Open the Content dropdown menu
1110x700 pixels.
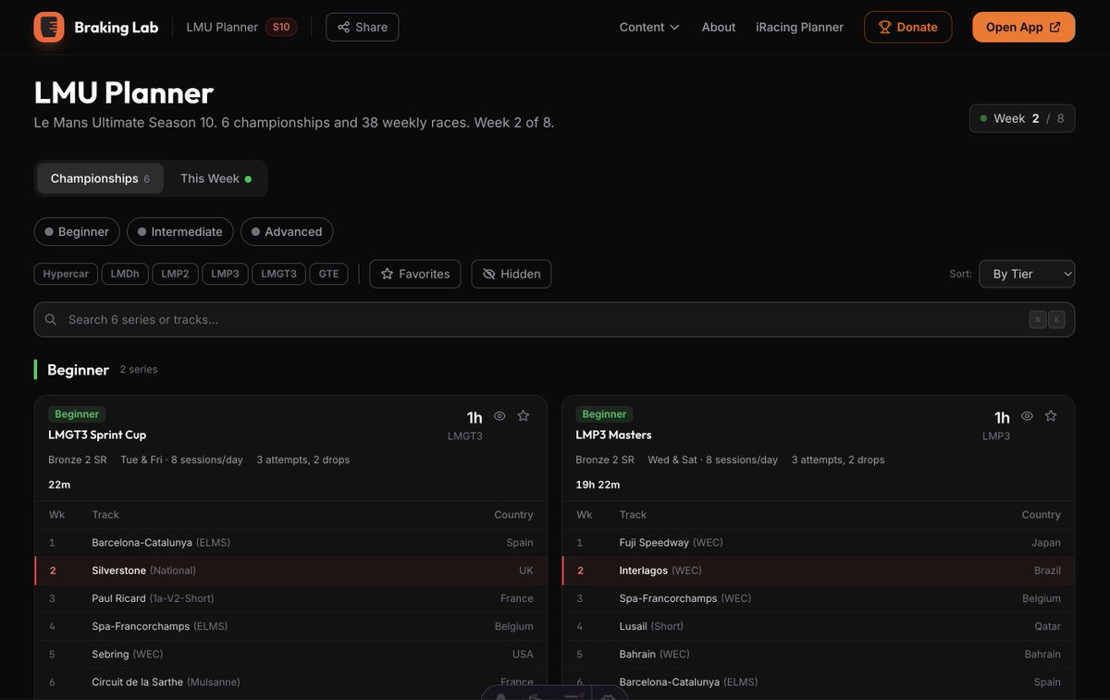[x=649, y=27]
